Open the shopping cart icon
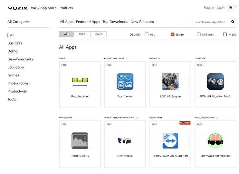Viewport: 239px width, 174px height. tap(230, 7)
